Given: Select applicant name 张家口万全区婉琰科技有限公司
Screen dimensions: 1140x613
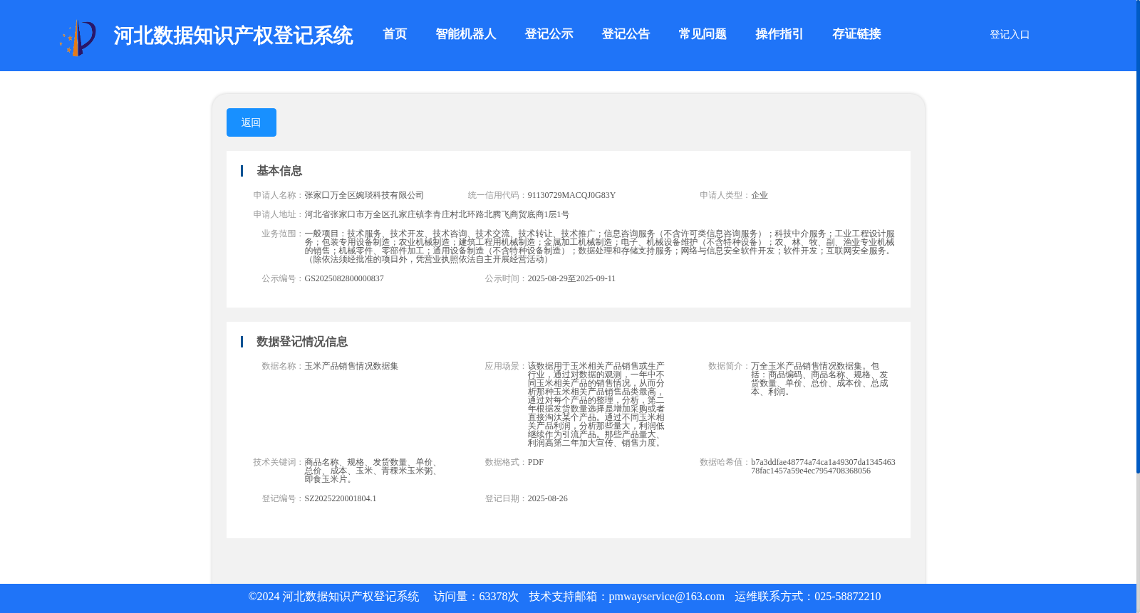Looking at the screenshot, I should click(x=364, y=195).
